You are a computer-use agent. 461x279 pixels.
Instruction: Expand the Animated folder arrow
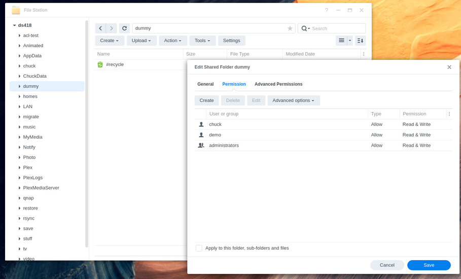click(19, 46)
